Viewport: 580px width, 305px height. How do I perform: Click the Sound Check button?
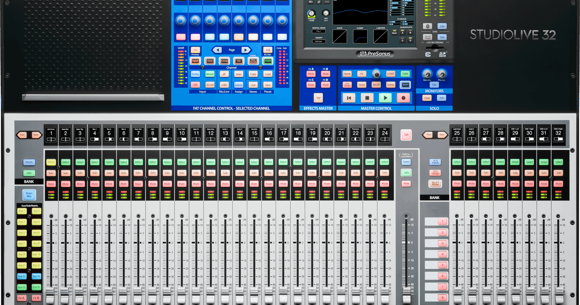[427, 37]
